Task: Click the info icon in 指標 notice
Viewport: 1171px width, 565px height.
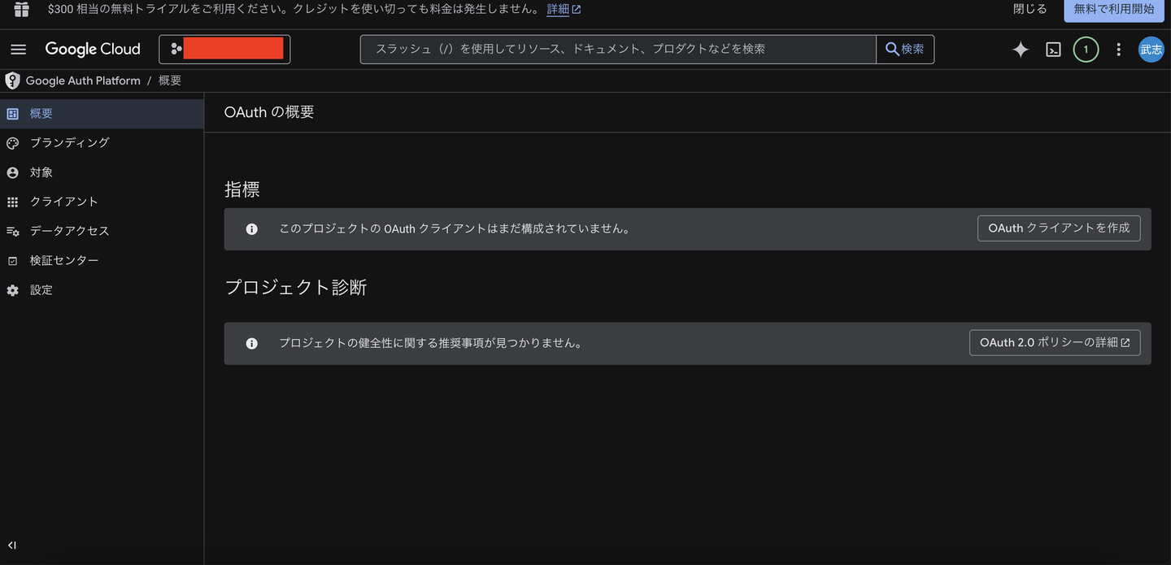Action: [252, 229]
